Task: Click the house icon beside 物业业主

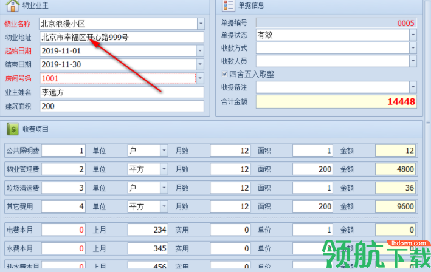Action: click(x=13, y=5)
